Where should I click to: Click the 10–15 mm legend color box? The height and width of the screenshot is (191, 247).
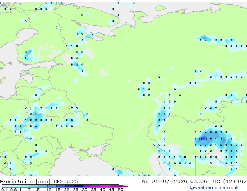(x=51, y=186)
